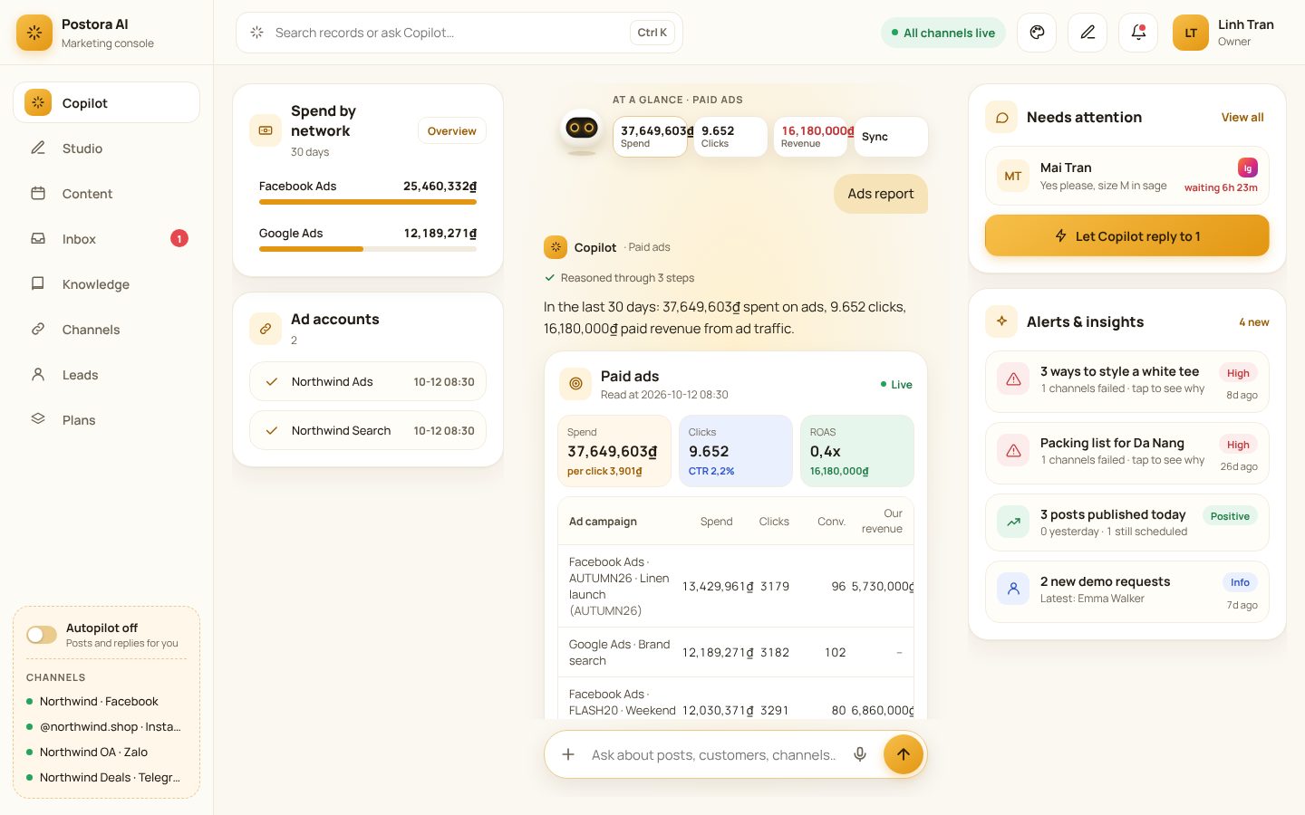Click the Ad accounts link icon

pyautogui.click(x=266, y=329)
